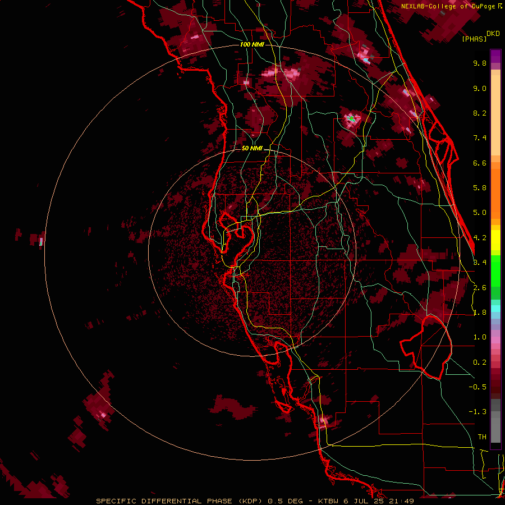
Task: Click the 0.2 value on color scale
Action: 480,362
